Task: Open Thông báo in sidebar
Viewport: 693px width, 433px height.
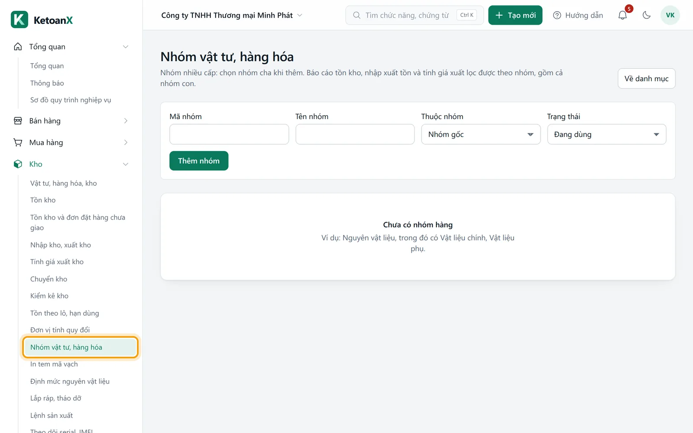Action: pos(47,83)
